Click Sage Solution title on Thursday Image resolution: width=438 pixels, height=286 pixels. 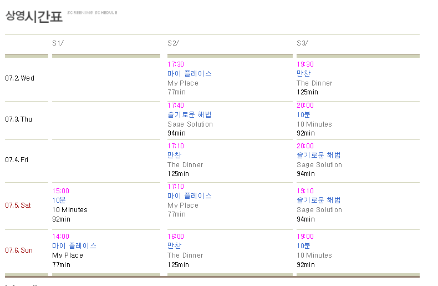(x=190, y=124)
